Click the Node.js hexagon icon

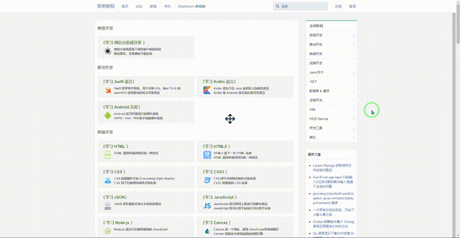coord(108,232)
